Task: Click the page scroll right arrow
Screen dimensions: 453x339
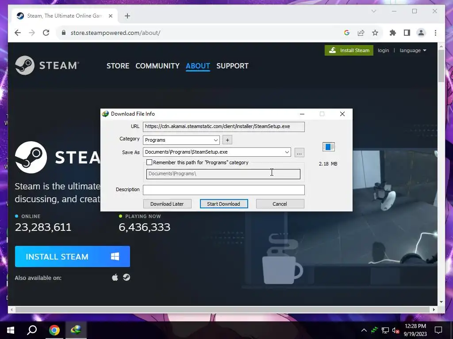Action: [434, 309]
